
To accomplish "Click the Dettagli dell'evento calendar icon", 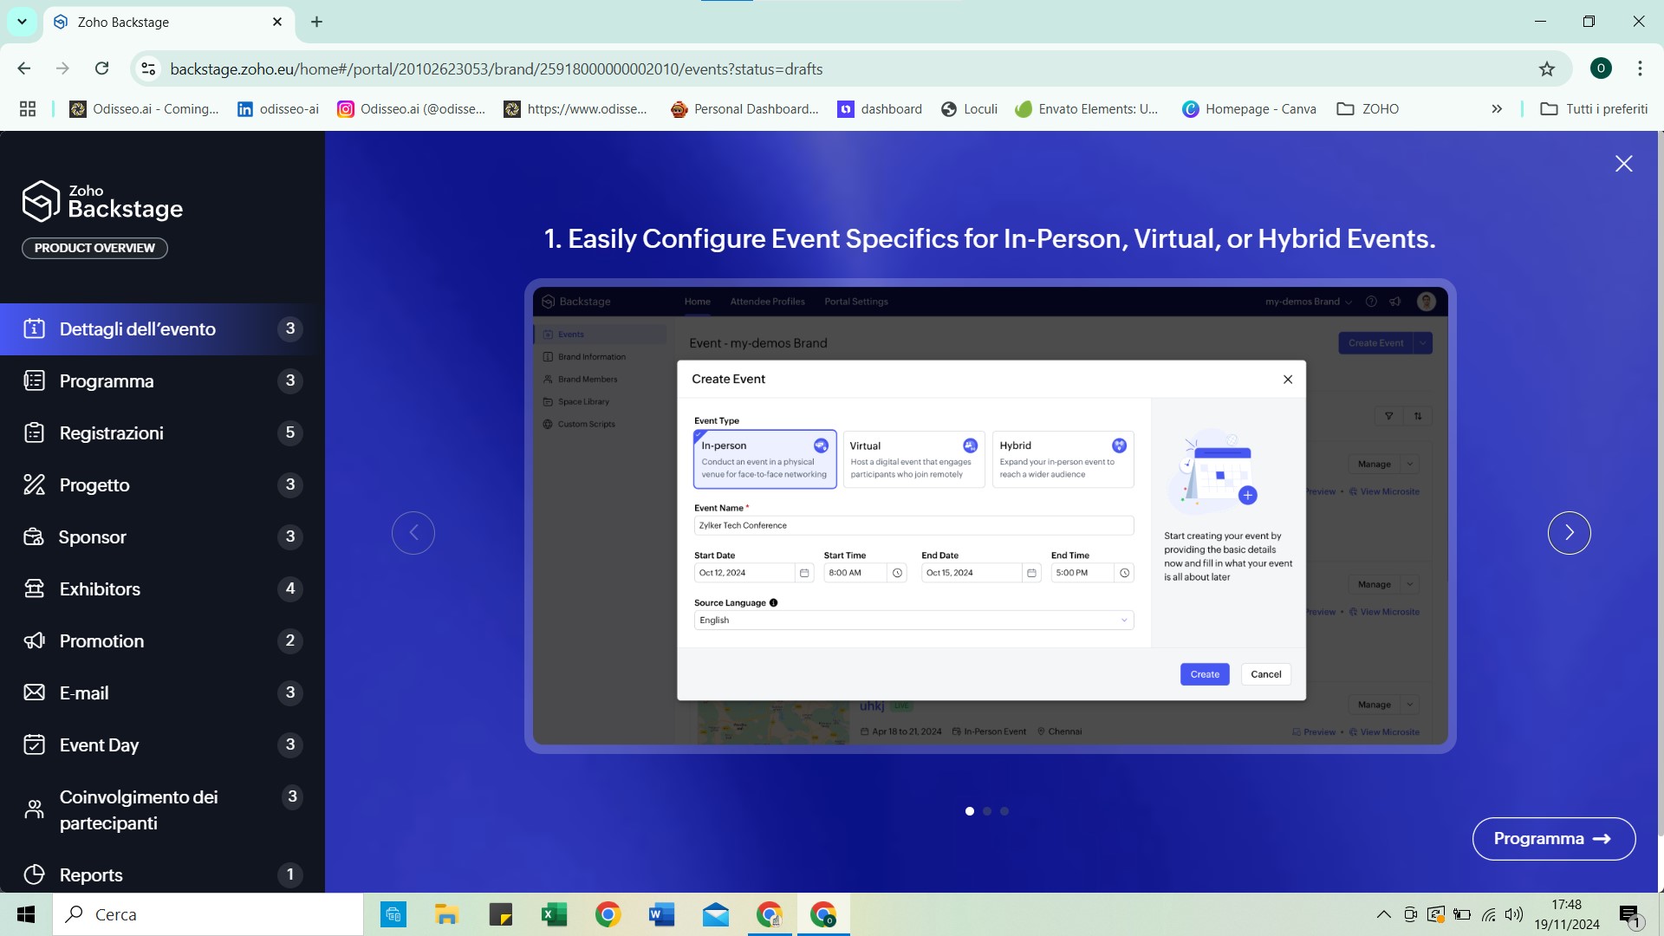I will coord(34,328).
